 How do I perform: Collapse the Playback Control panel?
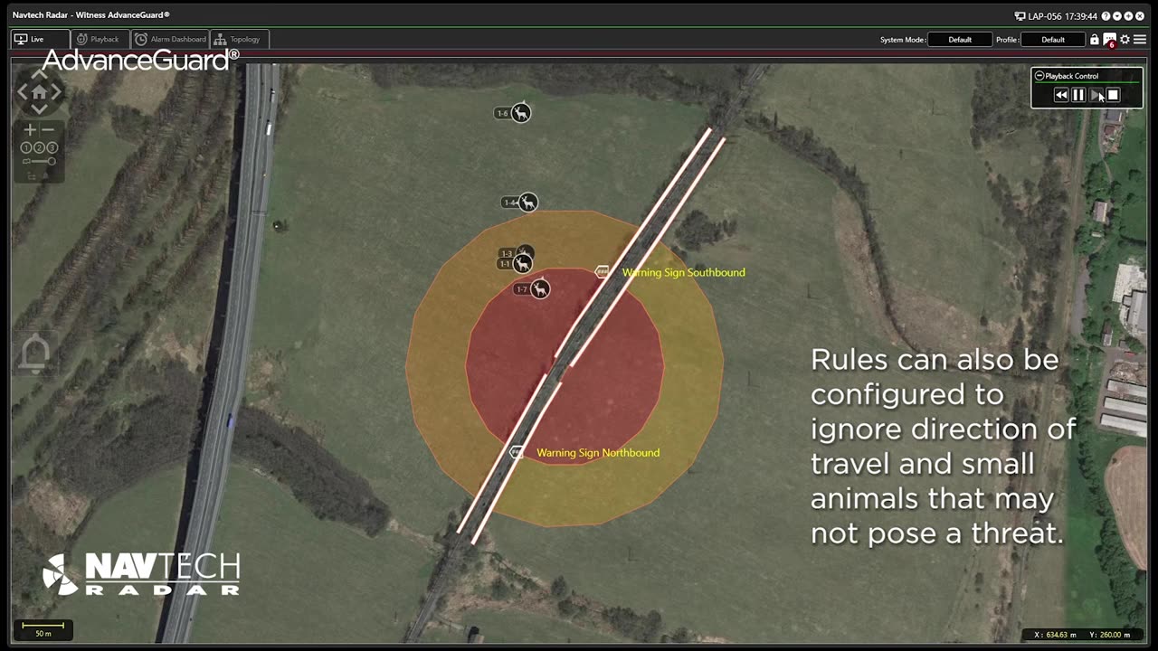1039,76
